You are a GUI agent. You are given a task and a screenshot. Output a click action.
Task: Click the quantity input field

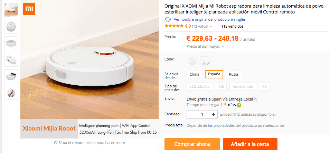pyautogui.click(x=202, y=115)
